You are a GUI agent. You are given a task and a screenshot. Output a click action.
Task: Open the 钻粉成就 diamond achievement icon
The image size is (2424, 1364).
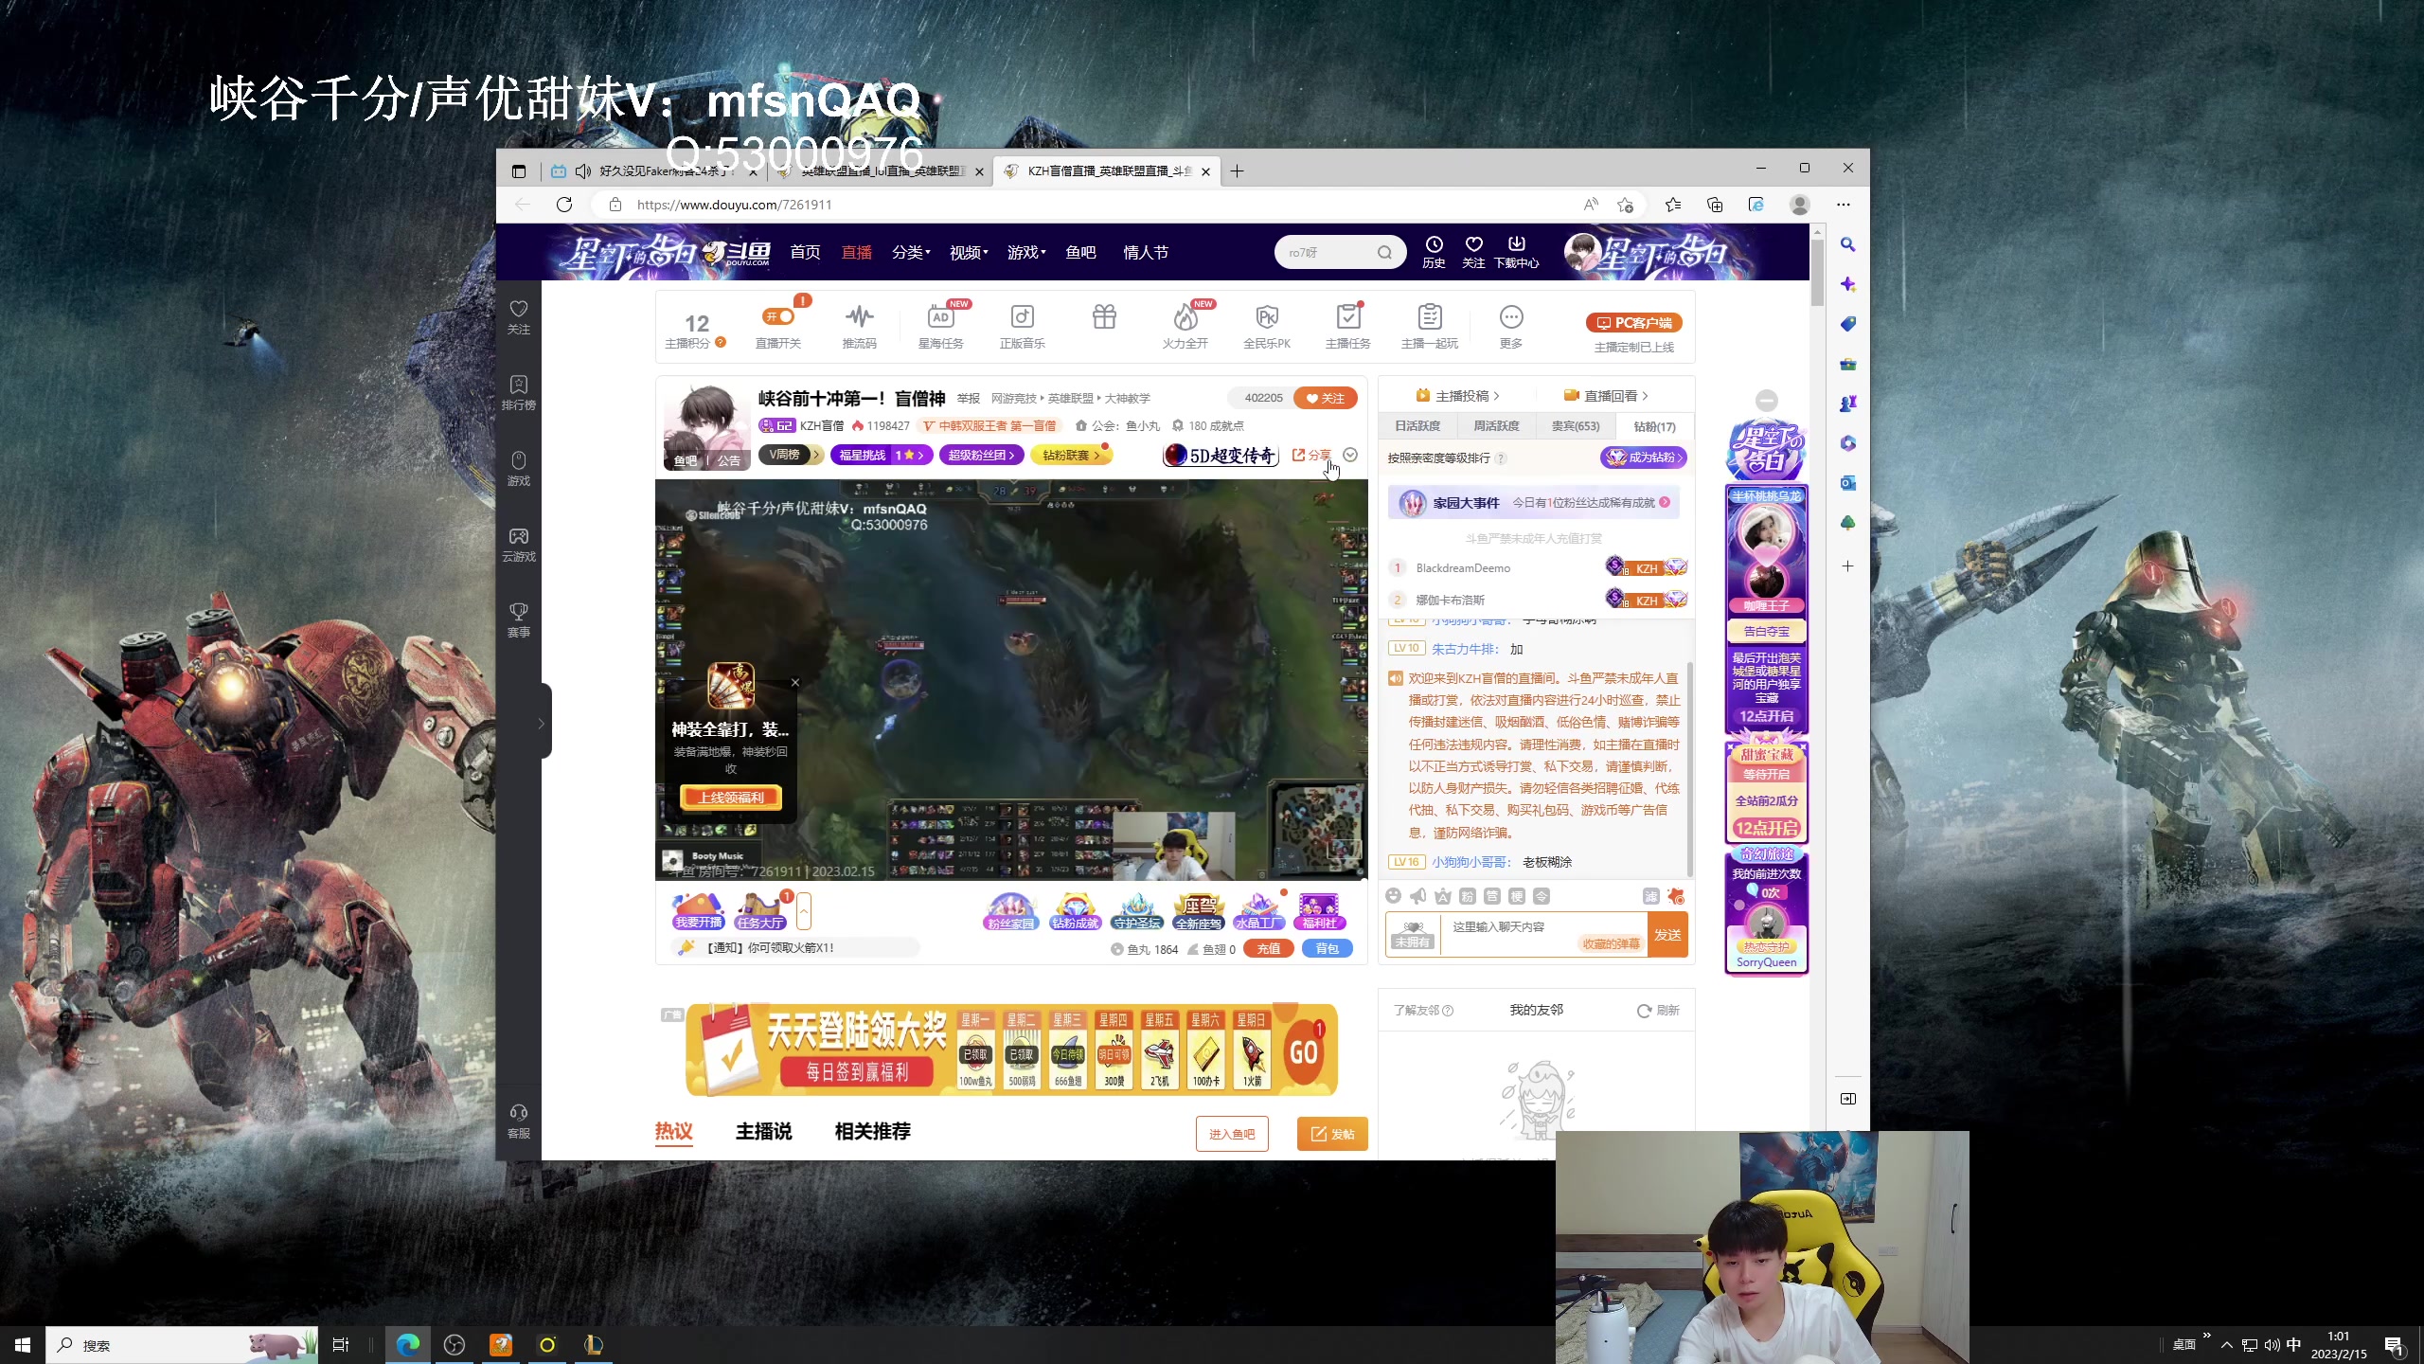tap(1075, 911)
